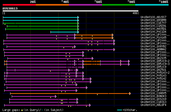Click the '~60%' identity scale label

[x=98, y=2]
